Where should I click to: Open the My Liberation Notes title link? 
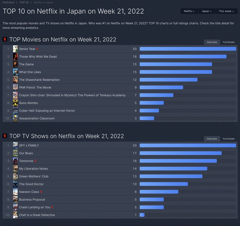(33, 169)
